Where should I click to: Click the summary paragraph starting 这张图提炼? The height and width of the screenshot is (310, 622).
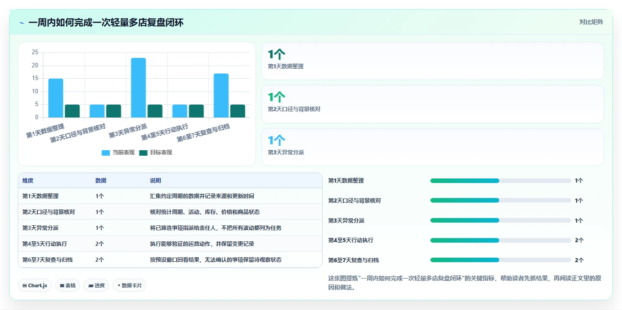point(465,283)
